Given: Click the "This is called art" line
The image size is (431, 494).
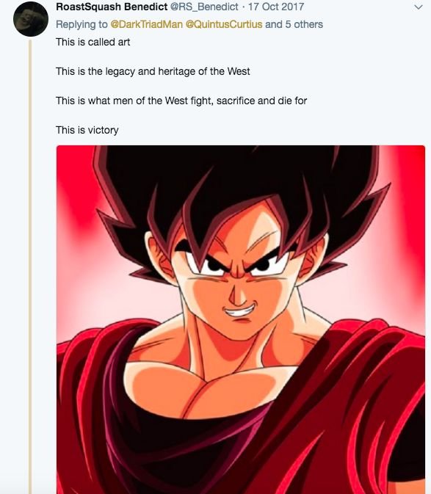Looking at the screenshot, I should click(93, 42).
